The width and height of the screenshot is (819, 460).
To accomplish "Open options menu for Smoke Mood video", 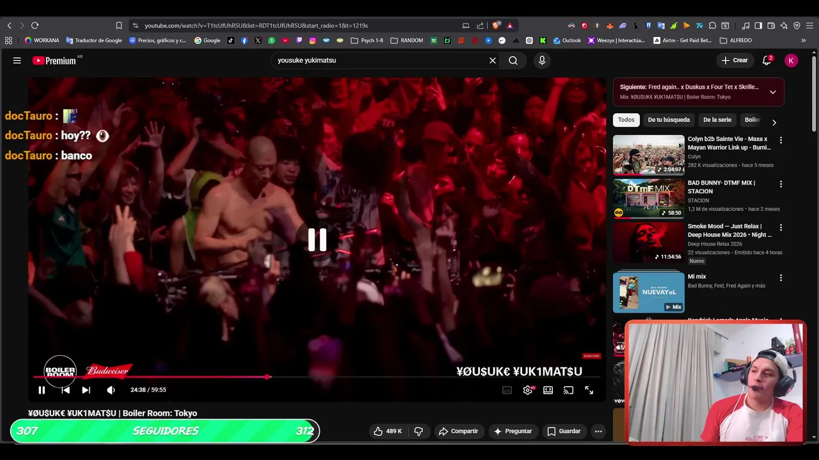I will pyautogui.click(x=781, y=227).
